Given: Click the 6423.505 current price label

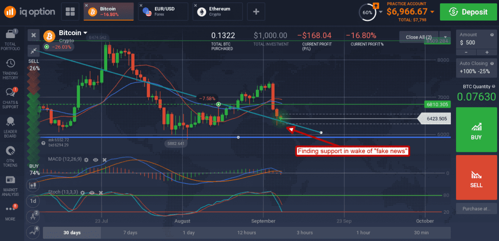Looking at the screenshot, I should click(434, 119).
